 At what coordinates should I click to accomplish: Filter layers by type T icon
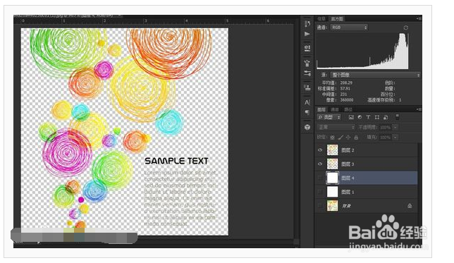368,117
